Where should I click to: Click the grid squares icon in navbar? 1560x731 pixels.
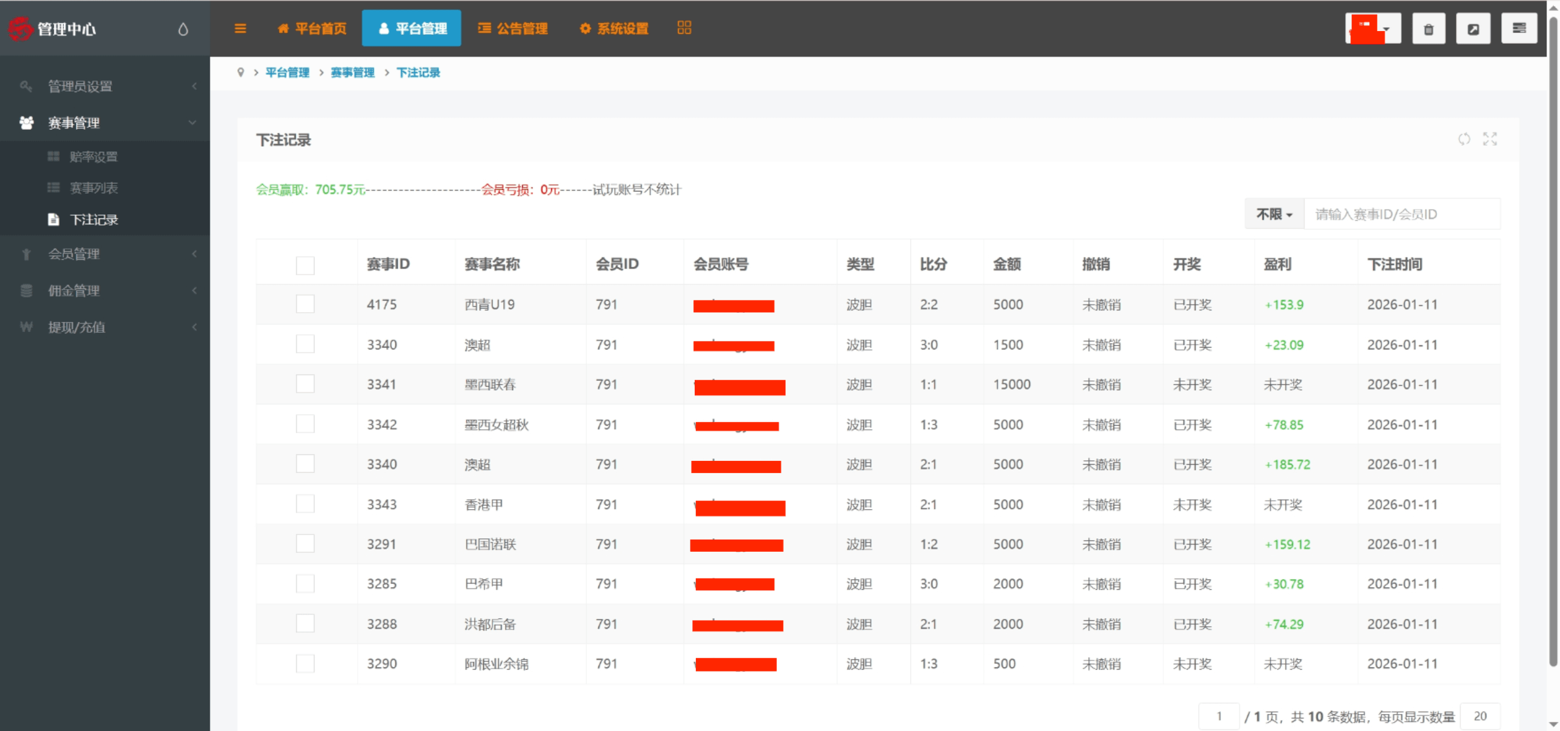click(684, 27)
